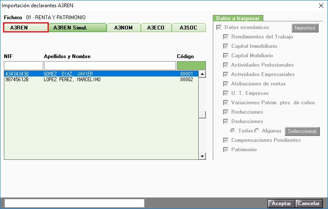Screen dimensions: 328x209
Task: Close the Importación declarantes A3REN dialog
Action: [321, 6]
